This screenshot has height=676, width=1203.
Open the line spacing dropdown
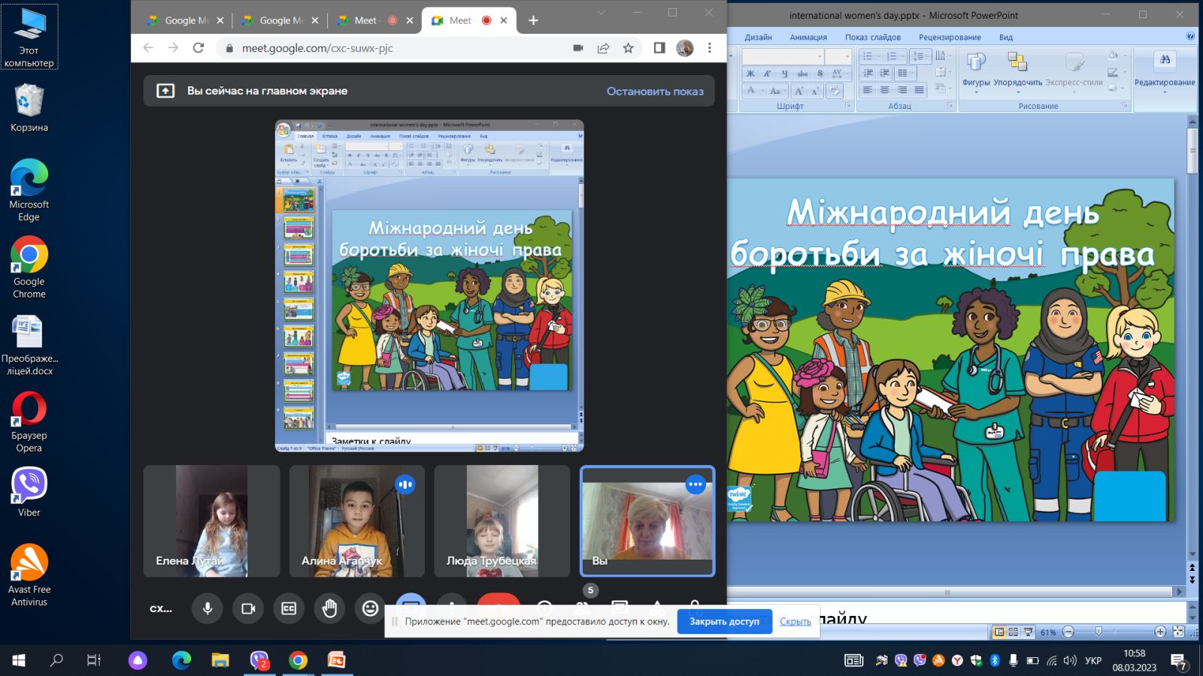[920, 56]
